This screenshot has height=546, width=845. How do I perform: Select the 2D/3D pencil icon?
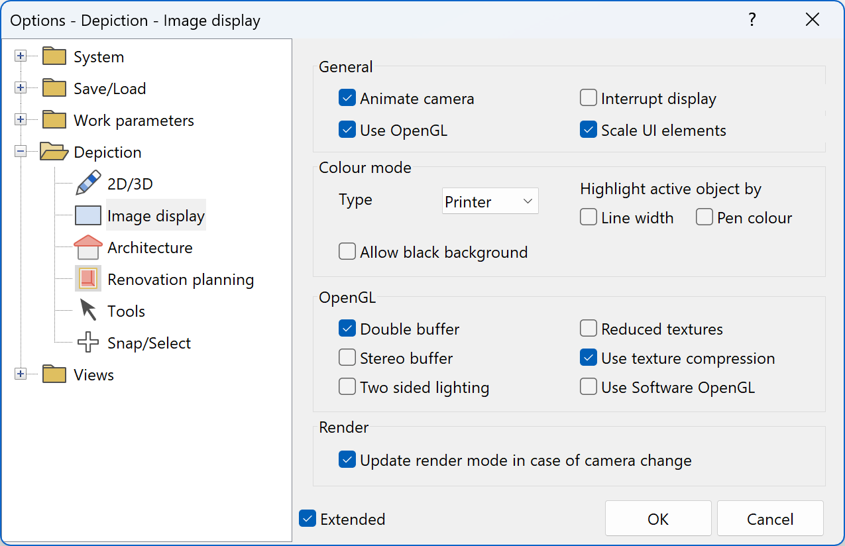tap(87, 182)
